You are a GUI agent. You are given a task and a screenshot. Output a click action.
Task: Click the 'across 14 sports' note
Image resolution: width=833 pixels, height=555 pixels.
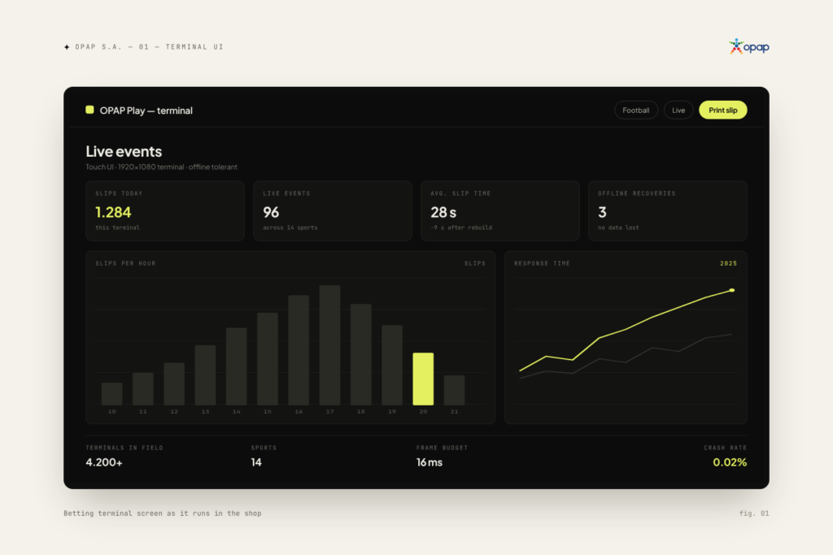pyautogui.click(x=290, y=228)
